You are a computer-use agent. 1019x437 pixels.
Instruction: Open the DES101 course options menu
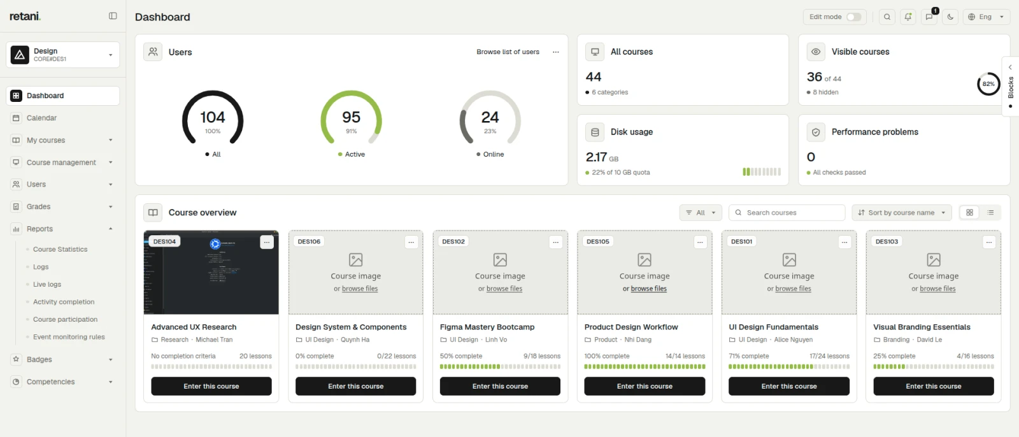pyautogui.click(x=844, y=242)
